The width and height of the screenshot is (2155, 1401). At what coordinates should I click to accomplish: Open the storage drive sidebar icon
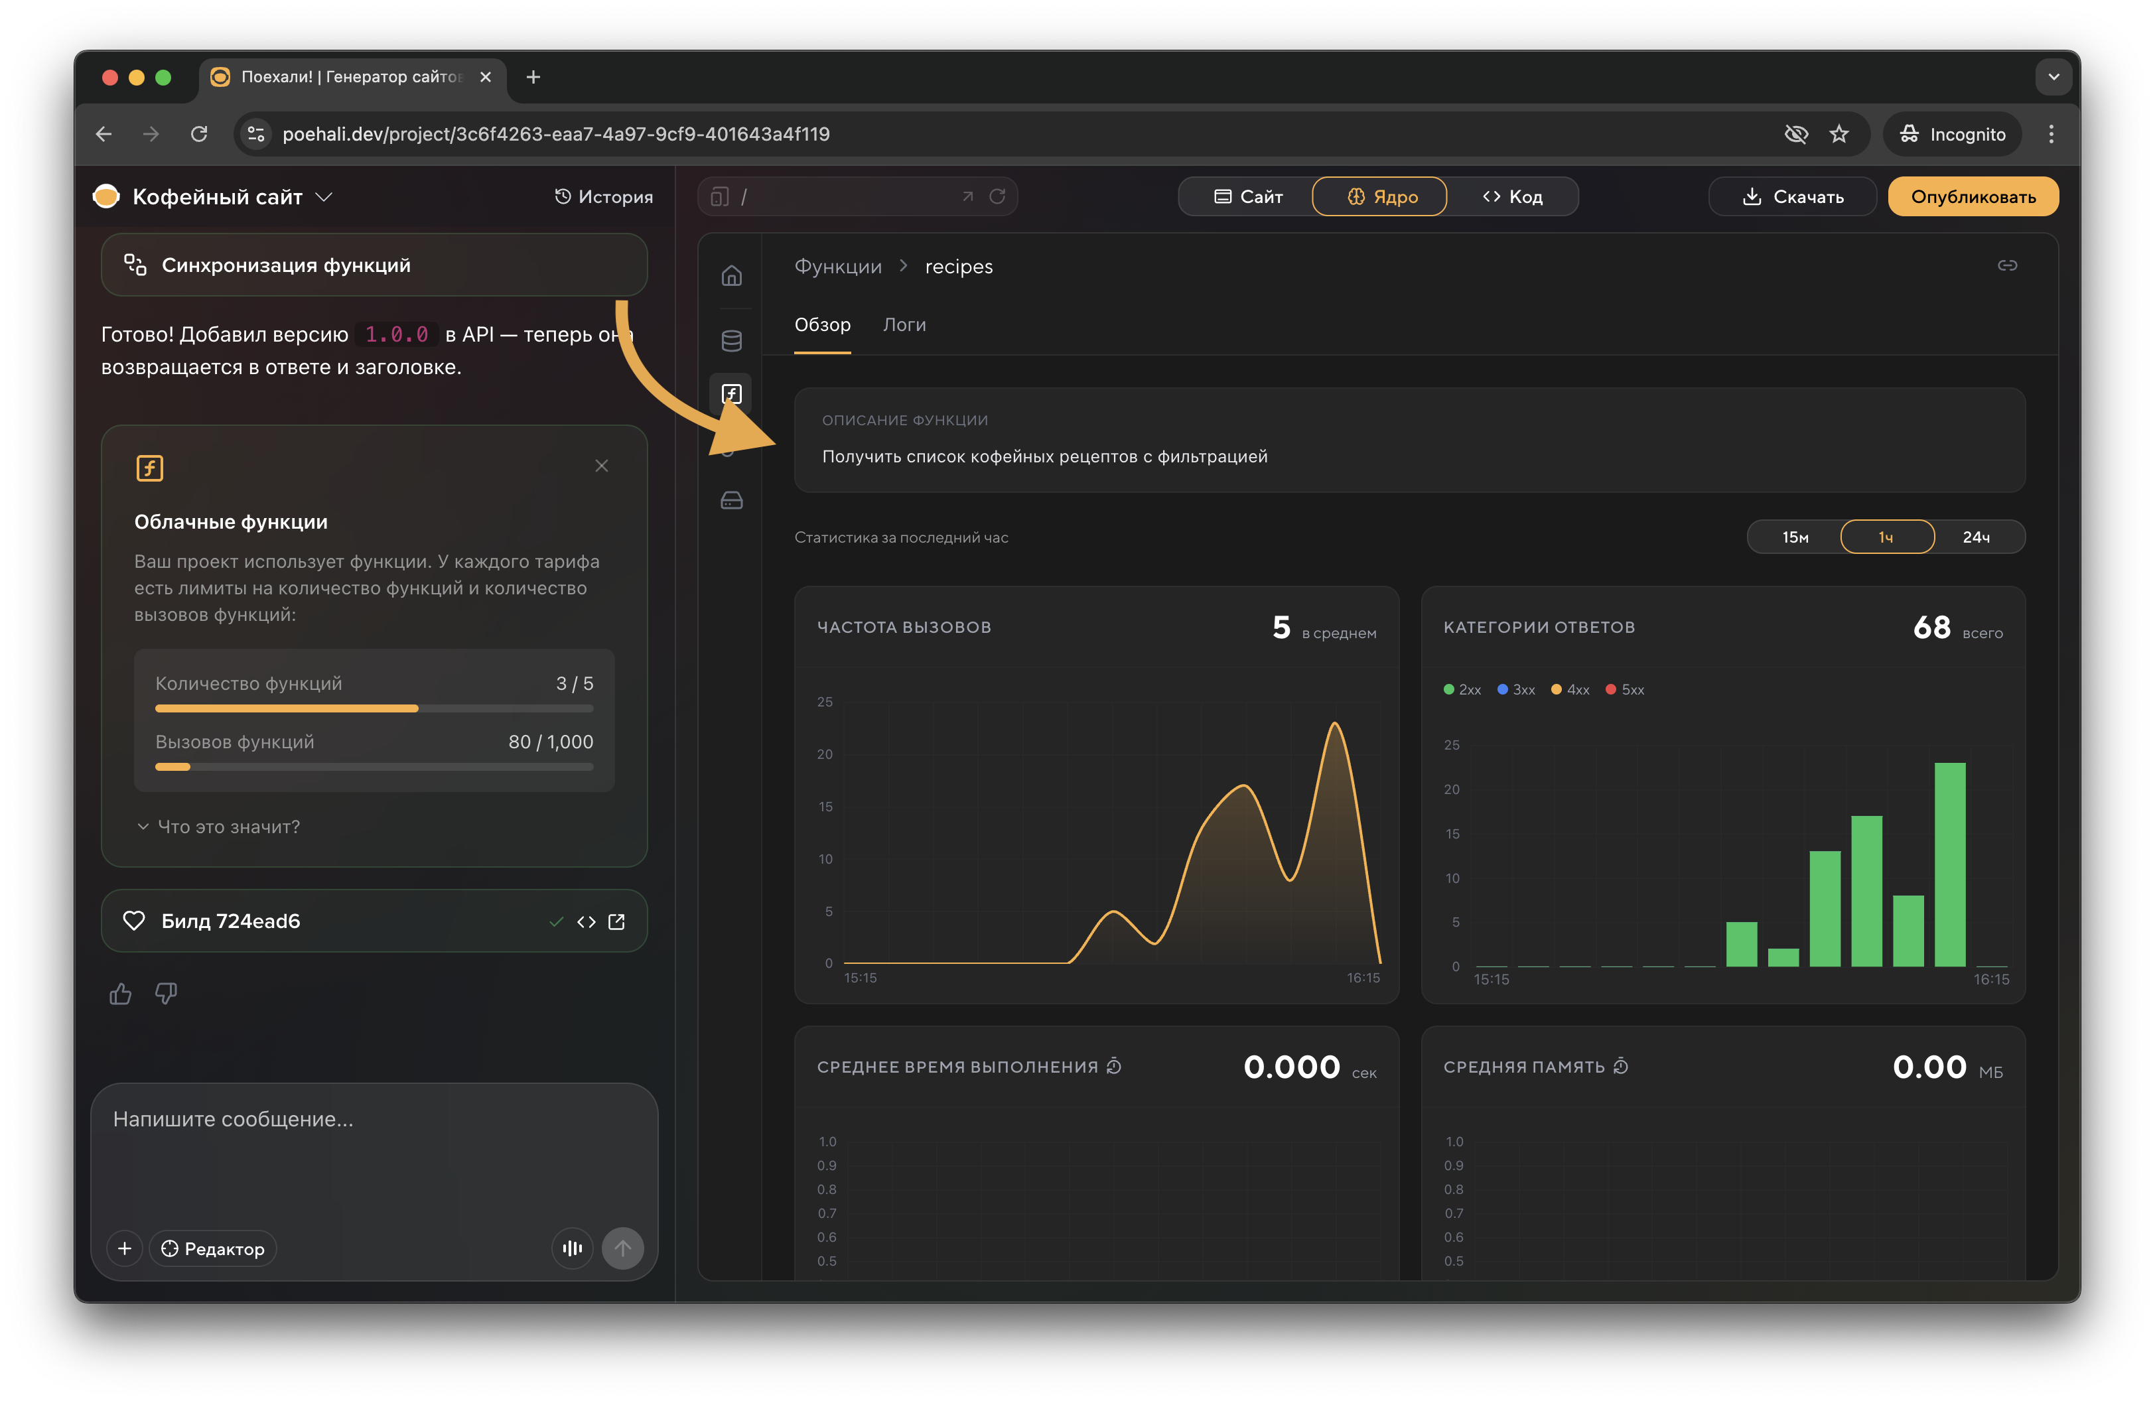tap(732, 500)
